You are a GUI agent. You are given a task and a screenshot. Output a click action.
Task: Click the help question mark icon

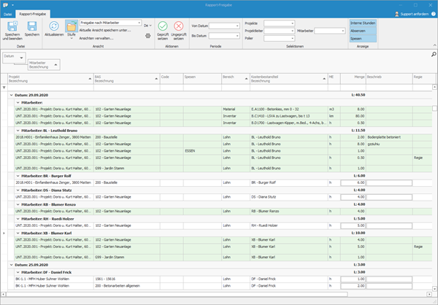tap(433, 14)
